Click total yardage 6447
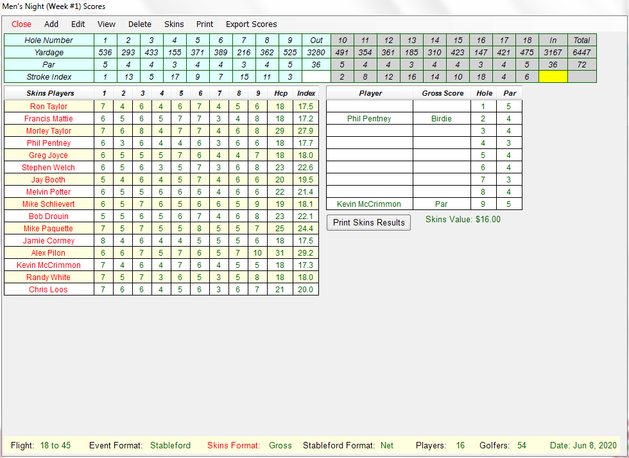The image size is (629, 458). (582, 52)
